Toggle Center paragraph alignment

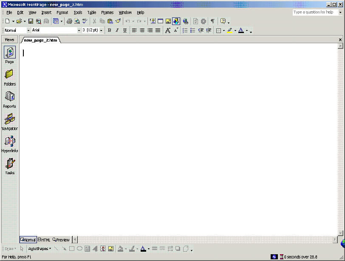[142, 30]
